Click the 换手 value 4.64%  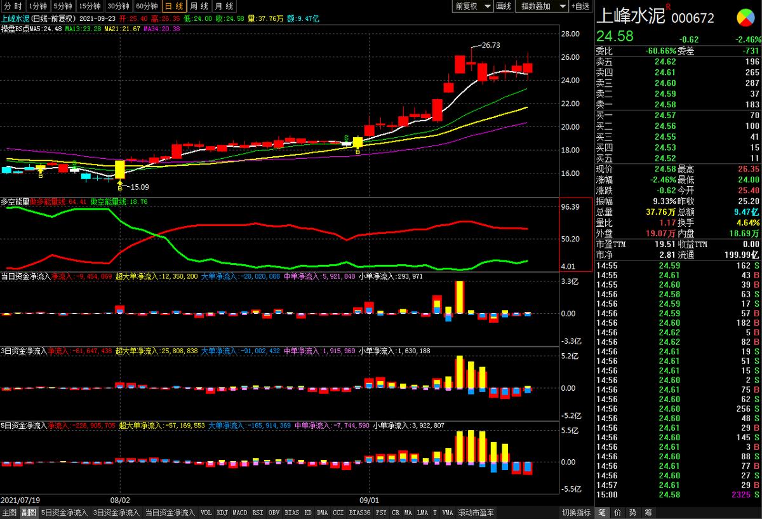click(748, 222)
